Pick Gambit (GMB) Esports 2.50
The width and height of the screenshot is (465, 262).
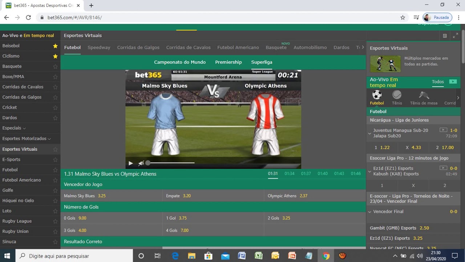click(x=413, y=228)
